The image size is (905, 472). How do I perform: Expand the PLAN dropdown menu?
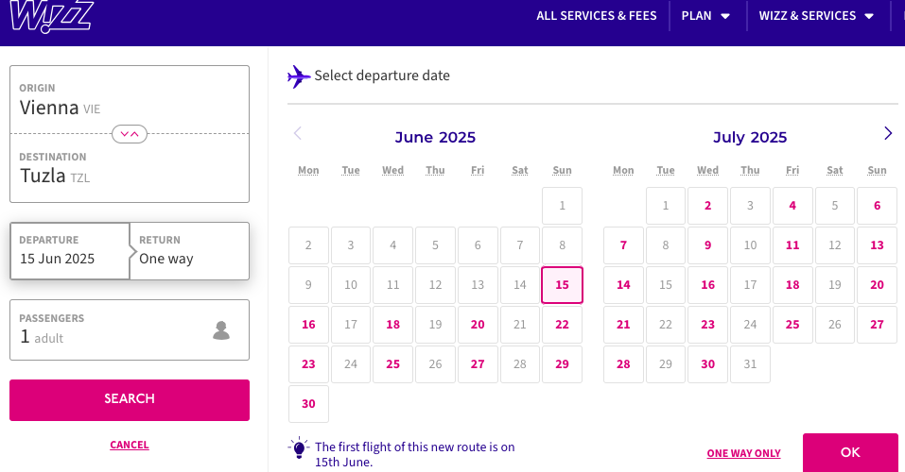pyautogui.click(x=705, y=15)
